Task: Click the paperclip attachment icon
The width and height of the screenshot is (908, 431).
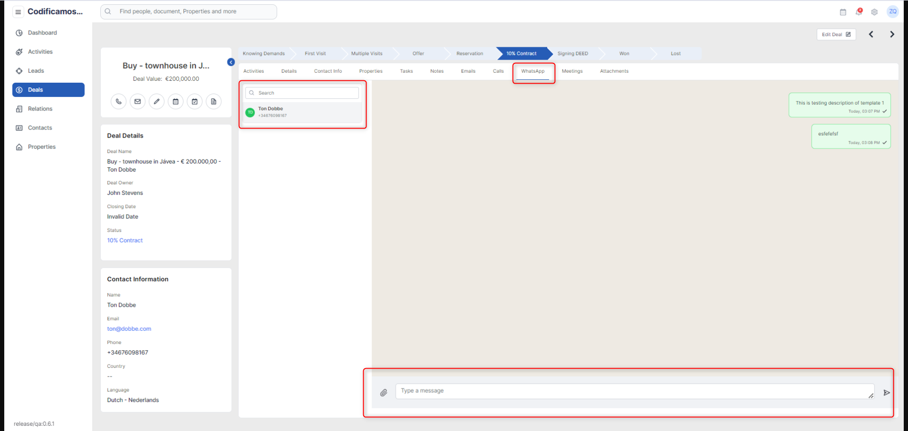Action: click(x=384, y=393)
